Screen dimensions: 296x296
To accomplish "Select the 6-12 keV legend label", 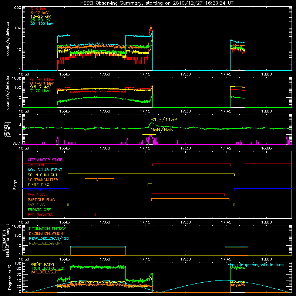I will pyautogui.click(x=40, y=13).
